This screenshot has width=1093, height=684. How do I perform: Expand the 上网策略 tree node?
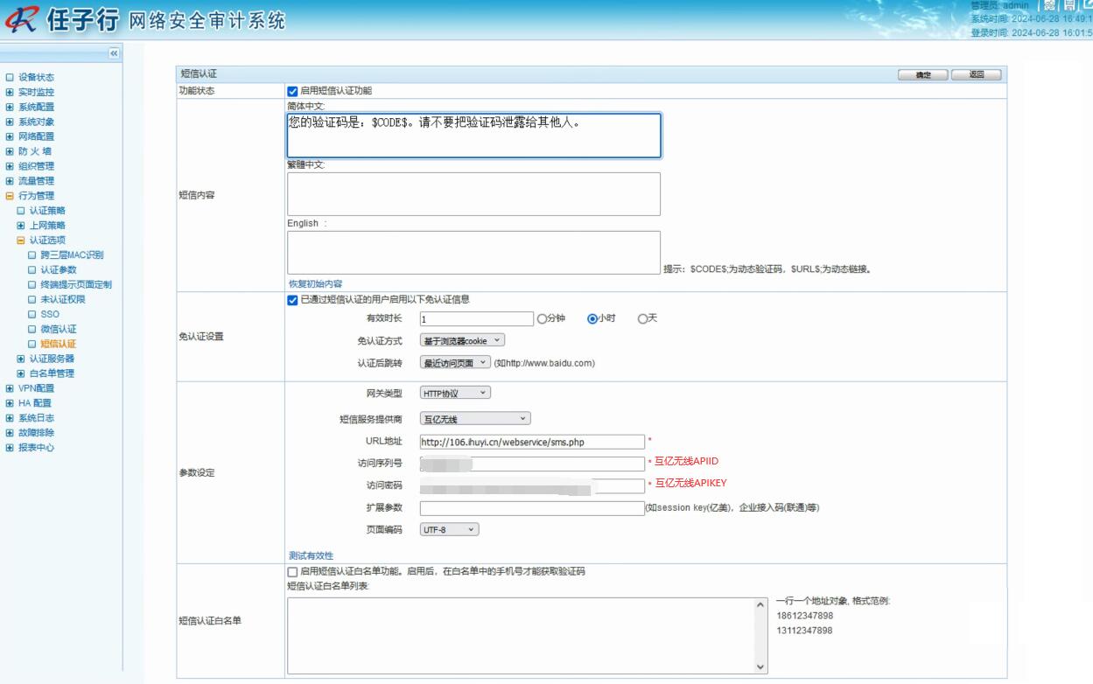click(x=21, y=226)
